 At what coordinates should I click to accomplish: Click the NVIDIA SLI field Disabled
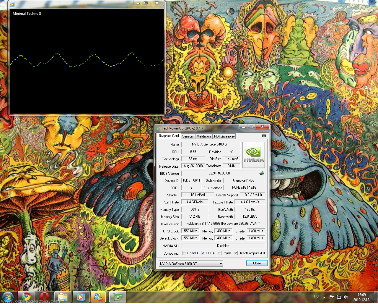pyautogui.click(x=223, y=246)
